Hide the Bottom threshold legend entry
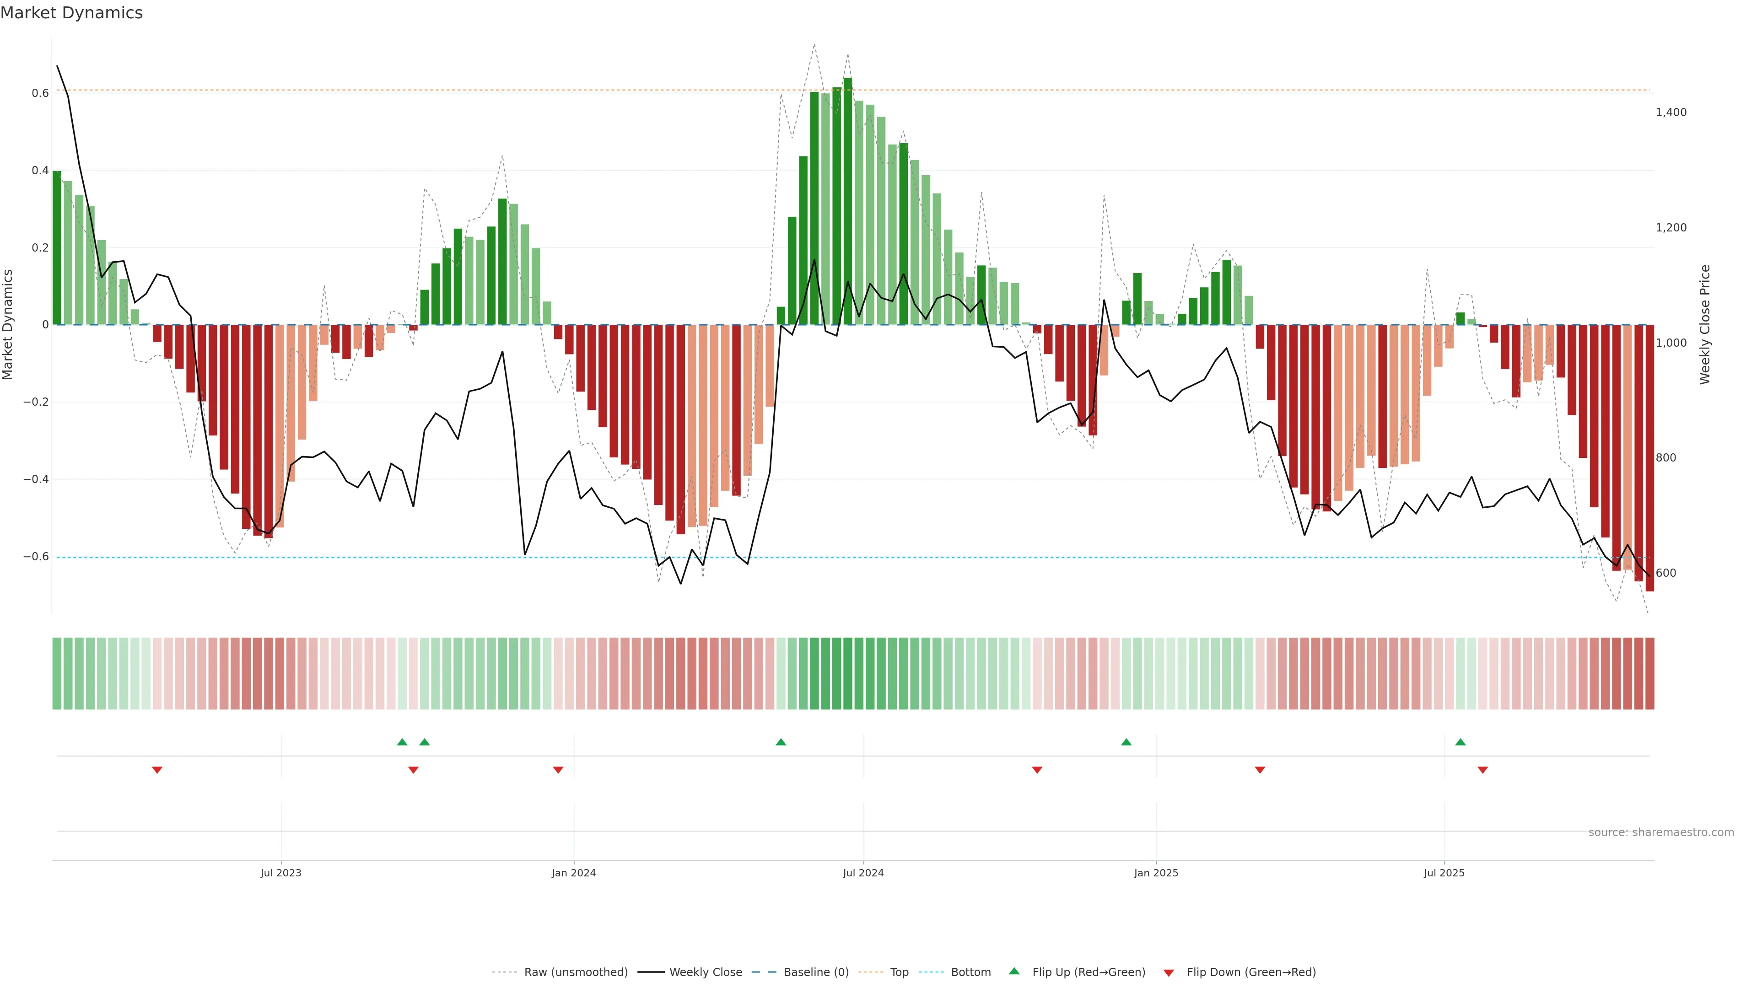 (970, 972)
